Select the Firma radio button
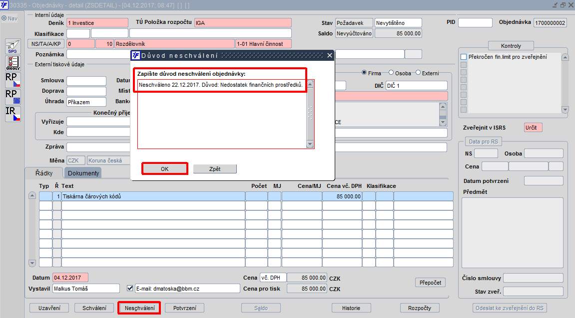This screenshot has height=318, width=575. tap(364, 72)
